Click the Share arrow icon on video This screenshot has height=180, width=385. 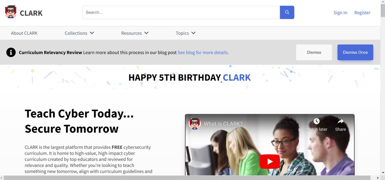coord(340,121)
